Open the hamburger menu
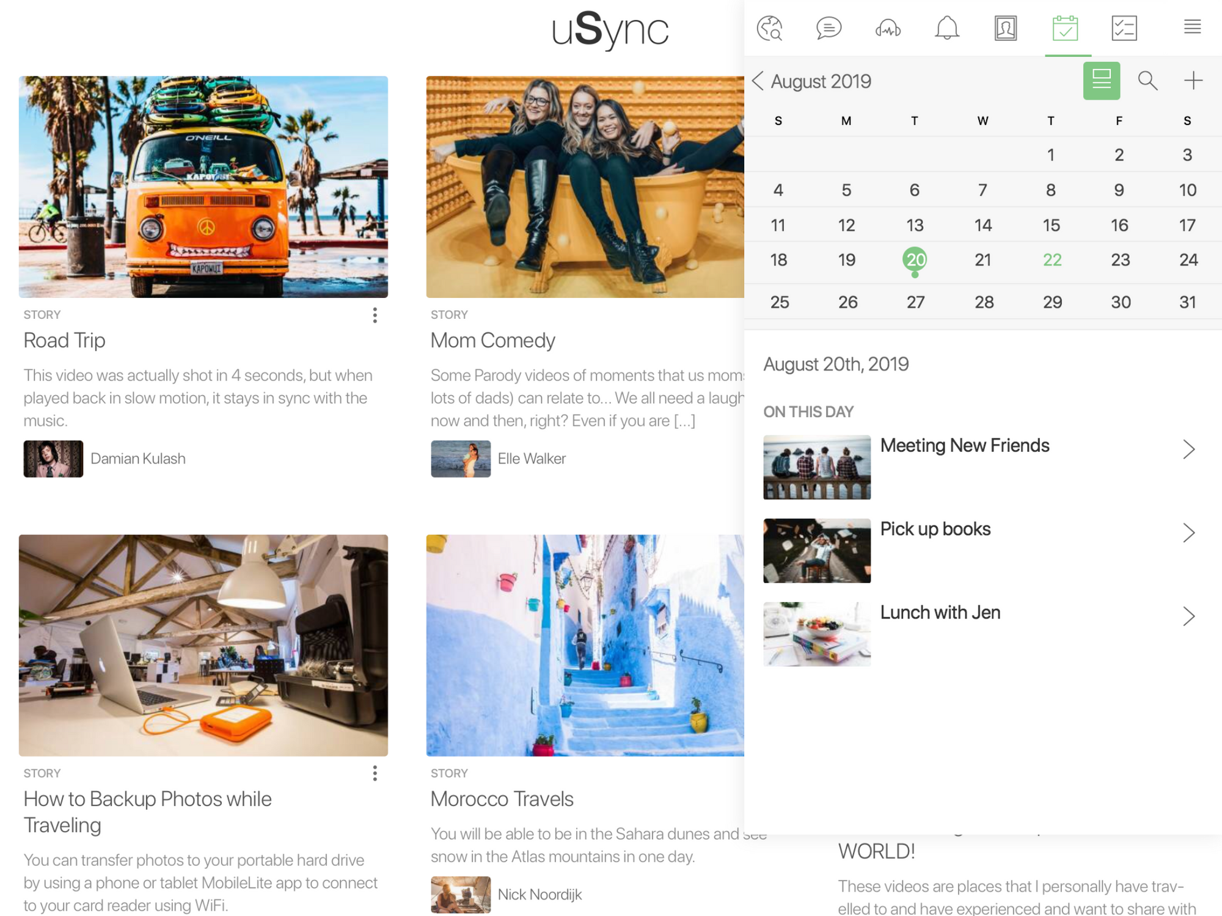 (x=1192, y=27)
